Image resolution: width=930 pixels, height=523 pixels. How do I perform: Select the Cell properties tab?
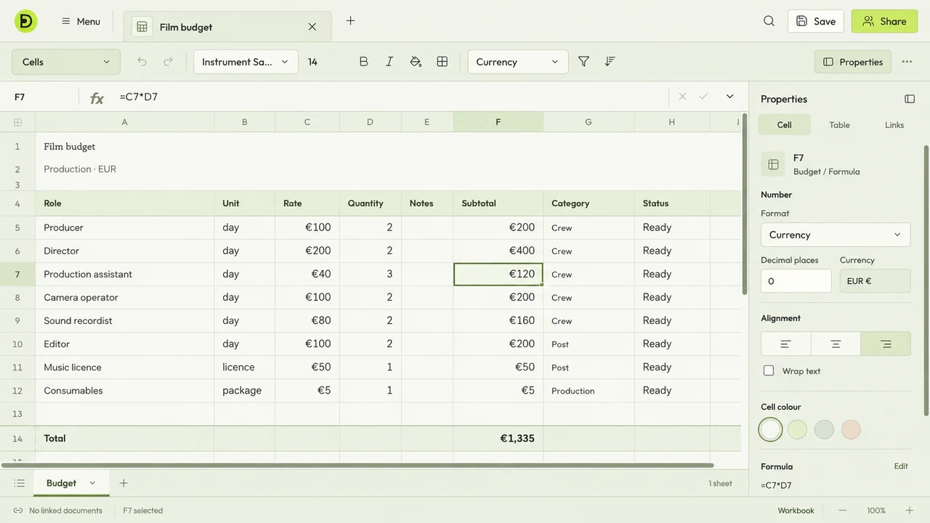coord(784,125)
